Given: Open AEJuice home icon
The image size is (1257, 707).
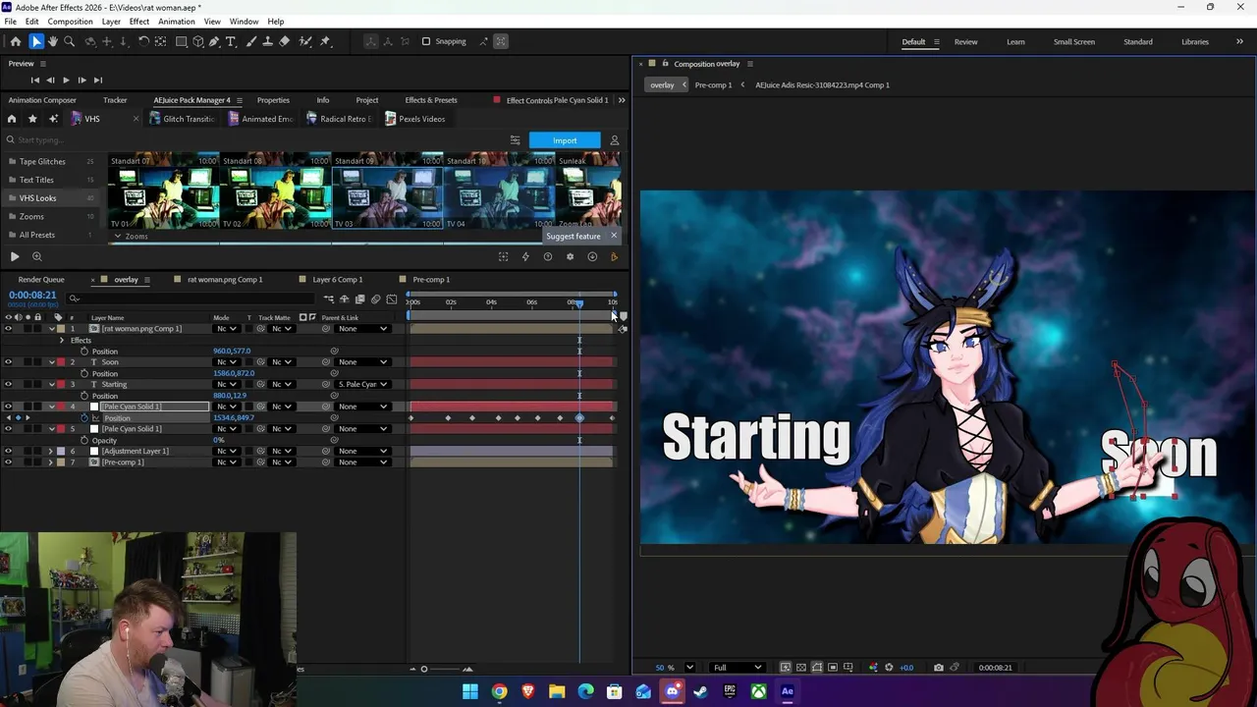Looking at the screenshot, I should [12, 119].
